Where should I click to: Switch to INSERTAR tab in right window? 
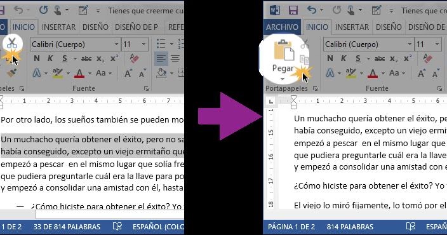pyautogui.click(x=352, y=27)
